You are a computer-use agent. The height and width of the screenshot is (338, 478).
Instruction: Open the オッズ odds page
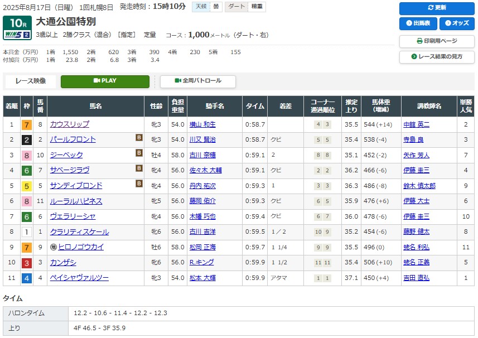456,23
